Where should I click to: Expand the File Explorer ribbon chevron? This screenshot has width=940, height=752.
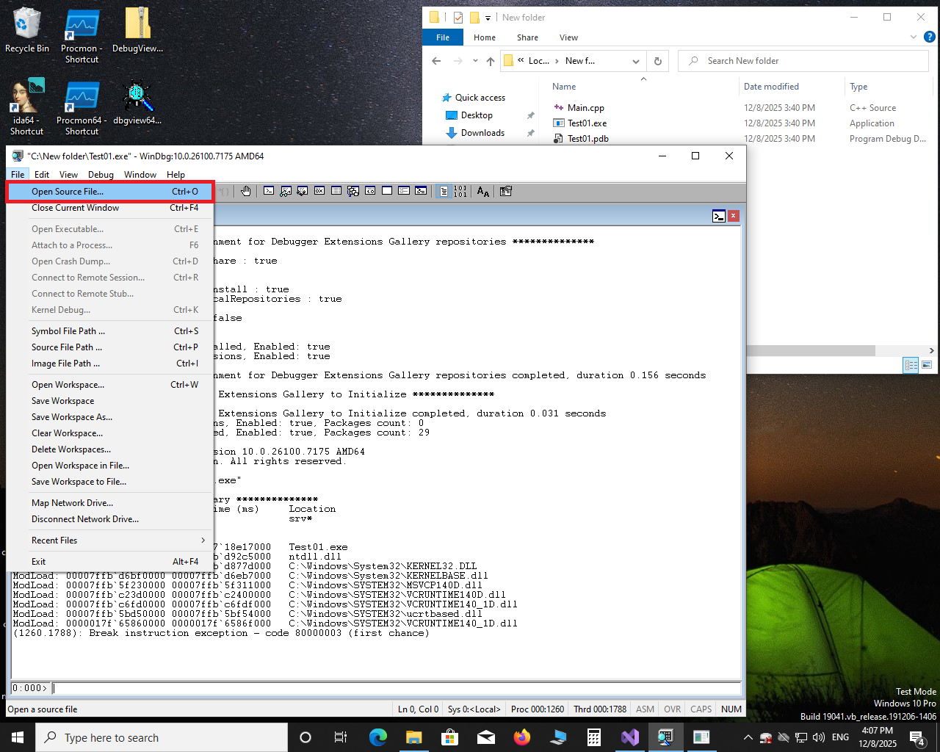(x=914, y=37)
